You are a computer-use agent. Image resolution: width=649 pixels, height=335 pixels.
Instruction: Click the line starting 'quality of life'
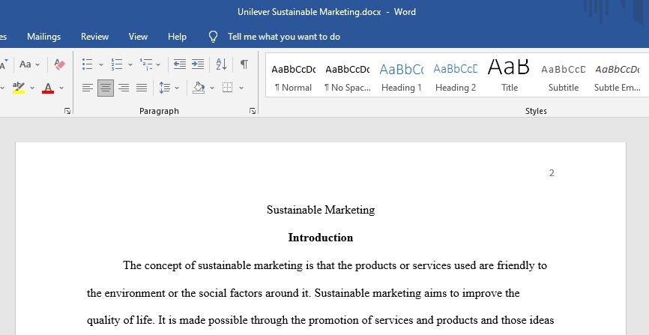(x=320, y=321)
